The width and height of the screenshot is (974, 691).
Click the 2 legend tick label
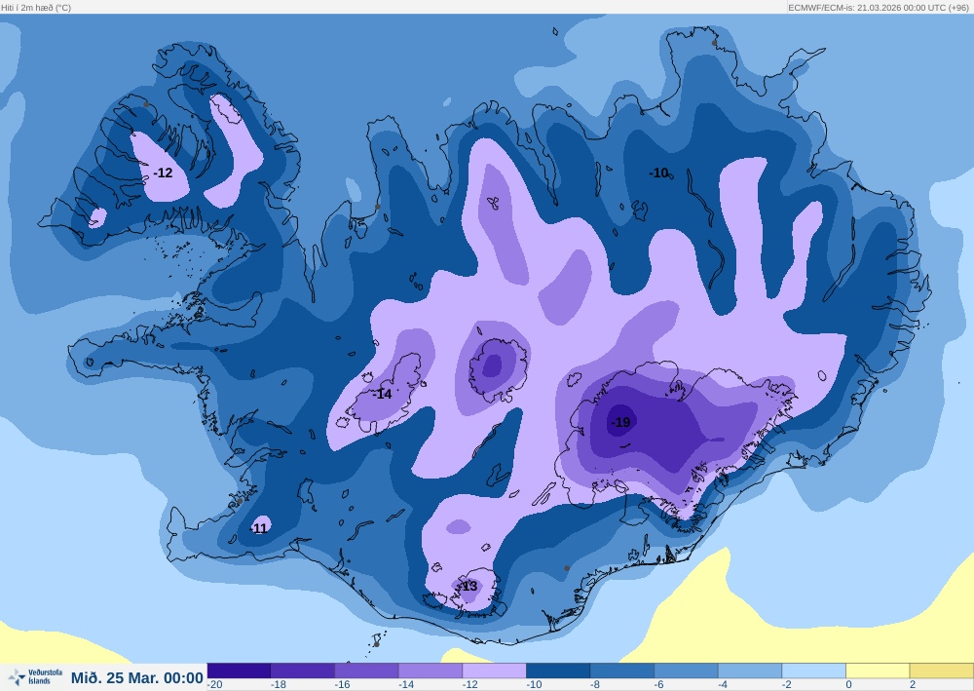click(x=912, y=684)
